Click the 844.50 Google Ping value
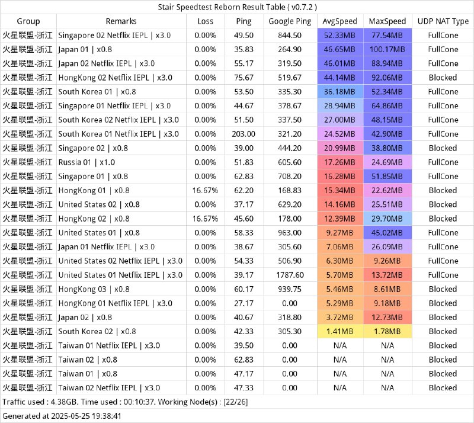This screenshot has height=423, width=474. tap(290, 36)
